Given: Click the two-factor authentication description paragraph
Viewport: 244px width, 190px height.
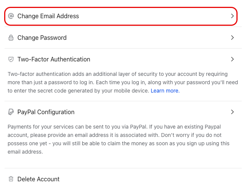Looking at the screenshot, I should (123, 82).
